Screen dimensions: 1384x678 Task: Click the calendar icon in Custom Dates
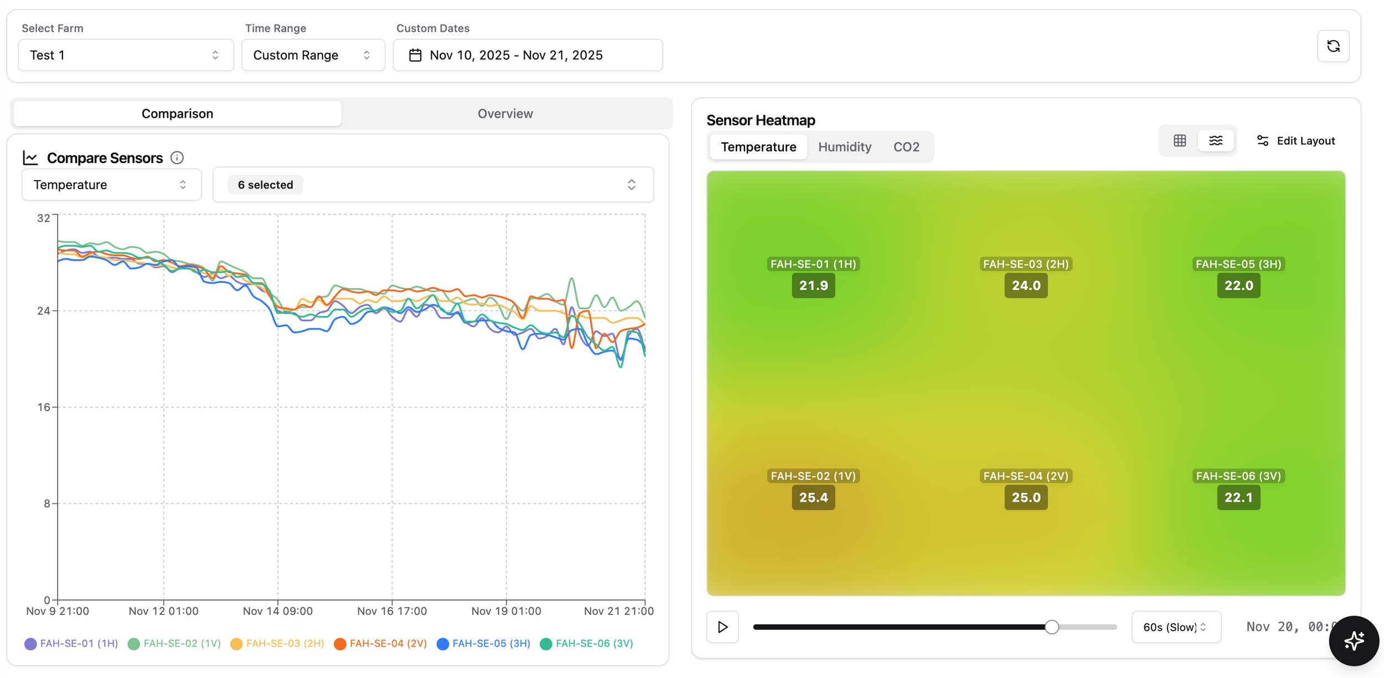[415, 55]
